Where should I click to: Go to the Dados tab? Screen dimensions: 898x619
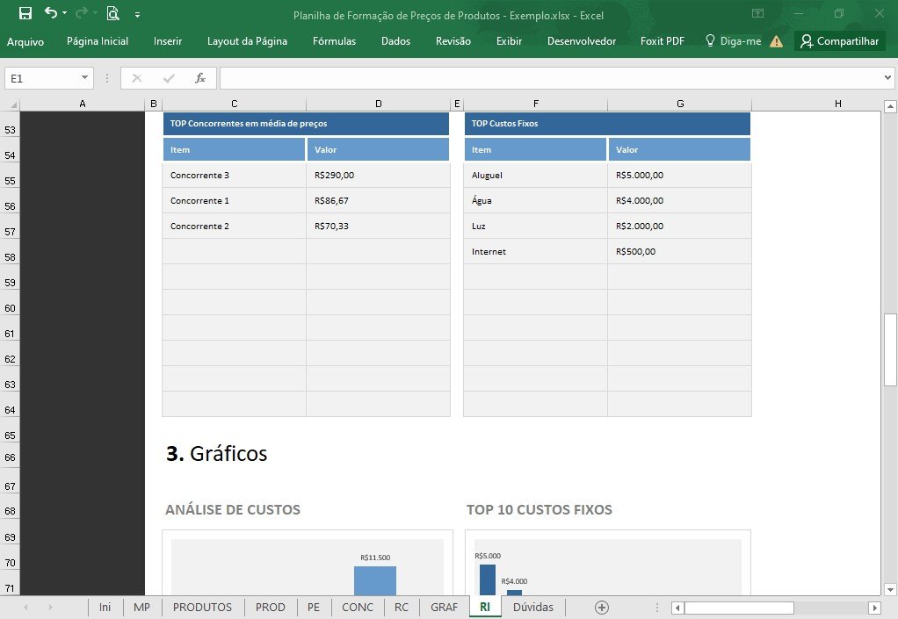pos(395,41)
